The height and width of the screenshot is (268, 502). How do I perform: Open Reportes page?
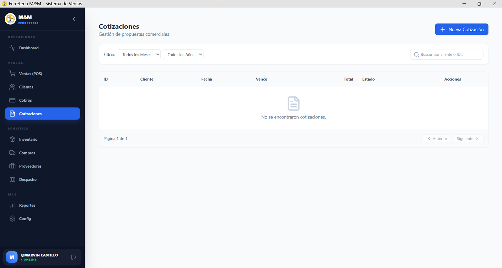[x=42, y=205]
